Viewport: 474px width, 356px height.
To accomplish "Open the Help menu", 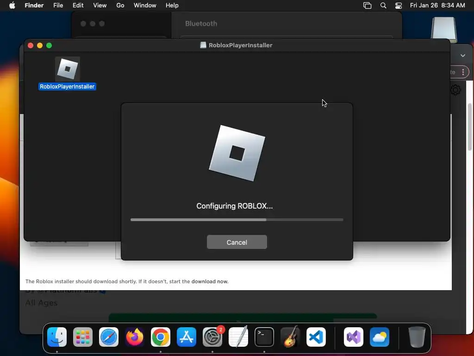I will (x=172, y=6).
